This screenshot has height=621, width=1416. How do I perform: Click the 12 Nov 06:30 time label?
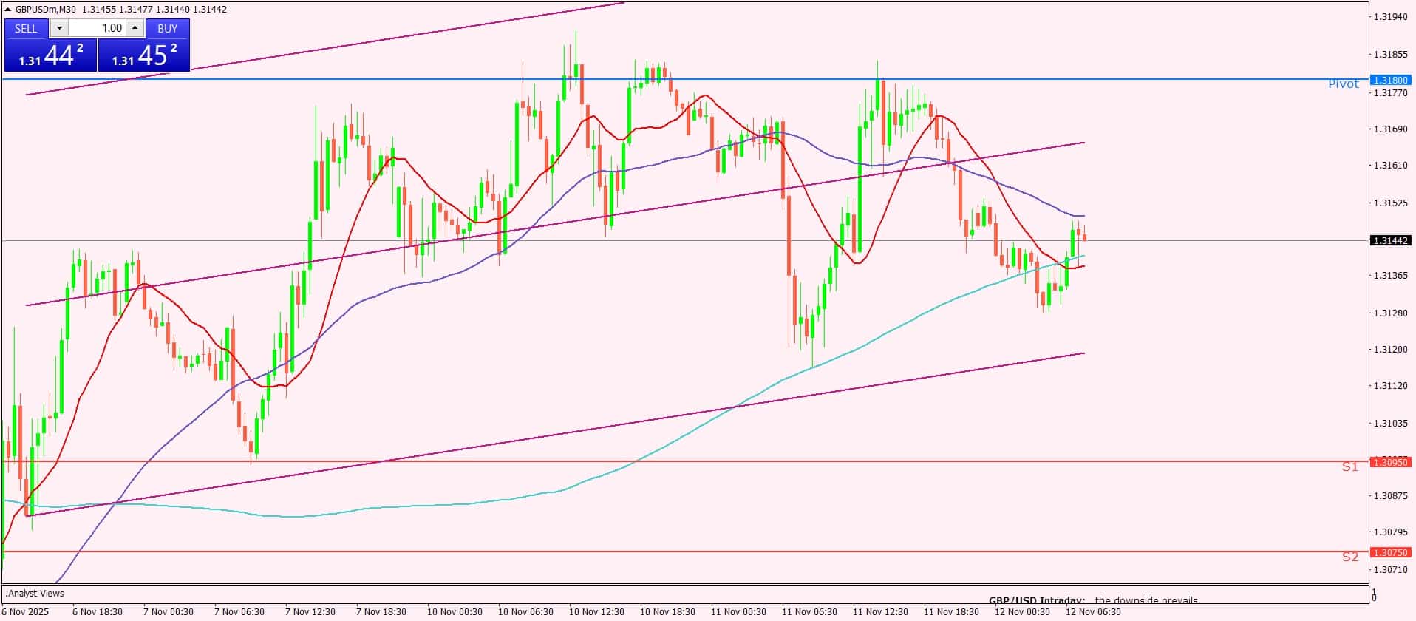(x=1092, y=611)
